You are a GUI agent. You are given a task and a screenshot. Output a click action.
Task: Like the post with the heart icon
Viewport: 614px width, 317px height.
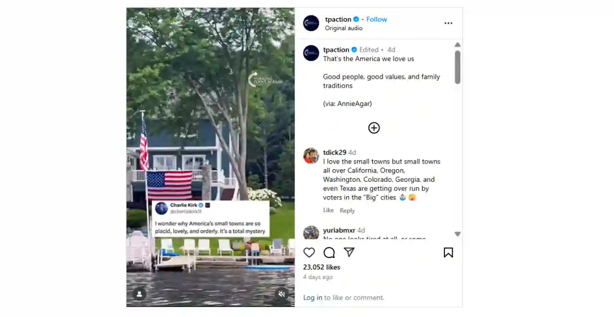(309, 253)
